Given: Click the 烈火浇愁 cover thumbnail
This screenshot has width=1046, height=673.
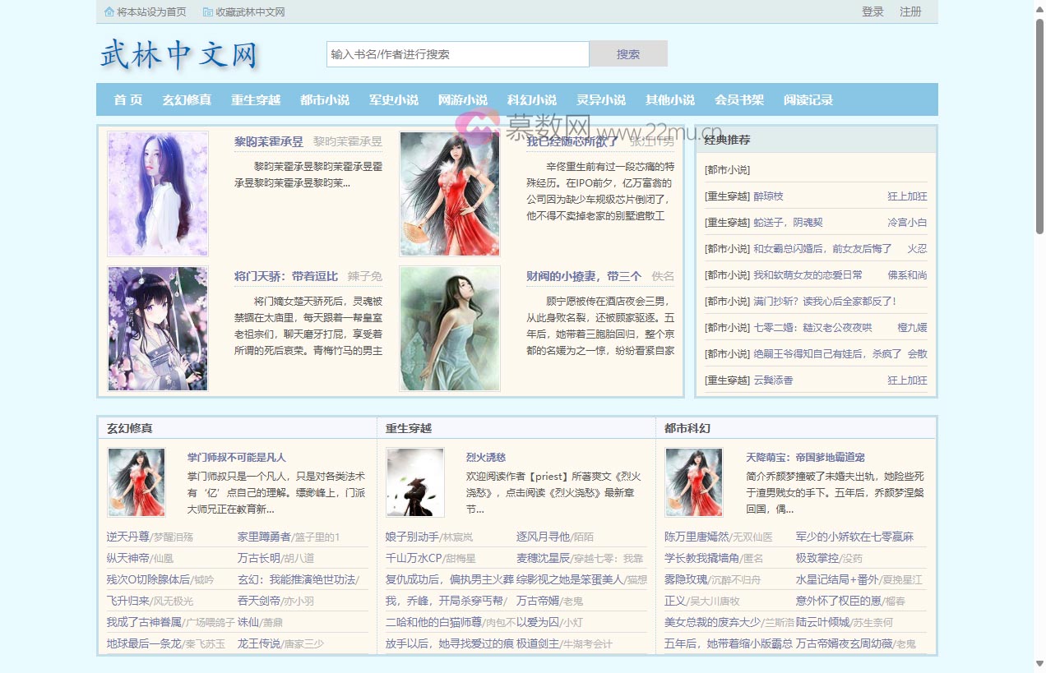Looking at the screenshot, I should tap(415, 482).
